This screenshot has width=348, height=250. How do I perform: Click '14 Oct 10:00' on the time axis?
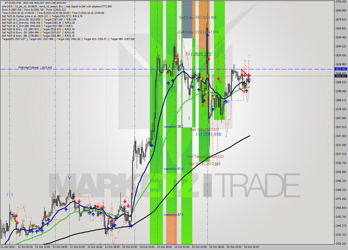tap(147, 247)
